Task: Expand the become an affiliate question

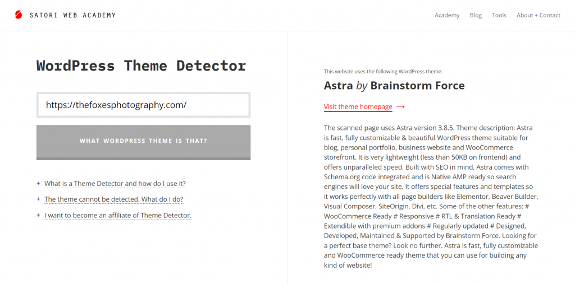Action: click(x=117, y=215)
